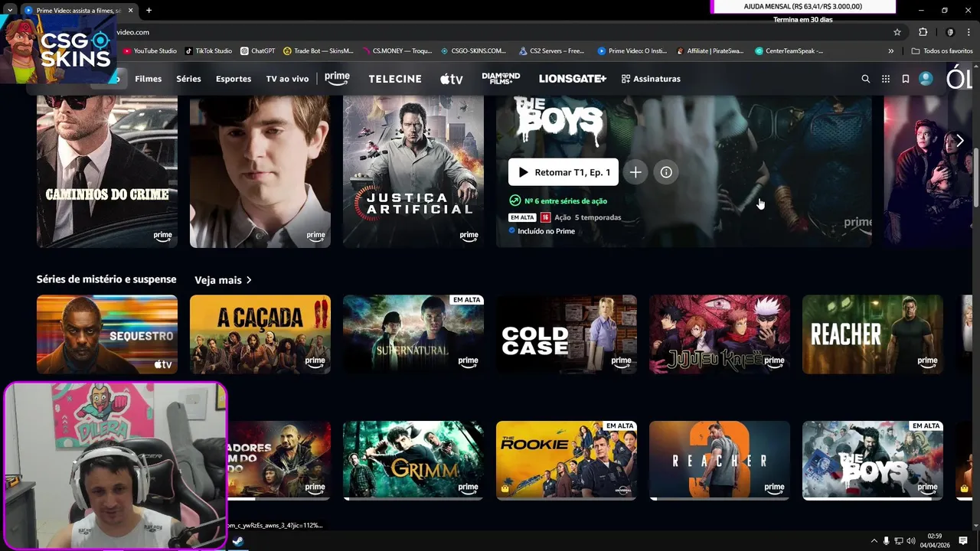Add The Boys to watchlist with plus icon
980x551 pixels.
point(635,172)
